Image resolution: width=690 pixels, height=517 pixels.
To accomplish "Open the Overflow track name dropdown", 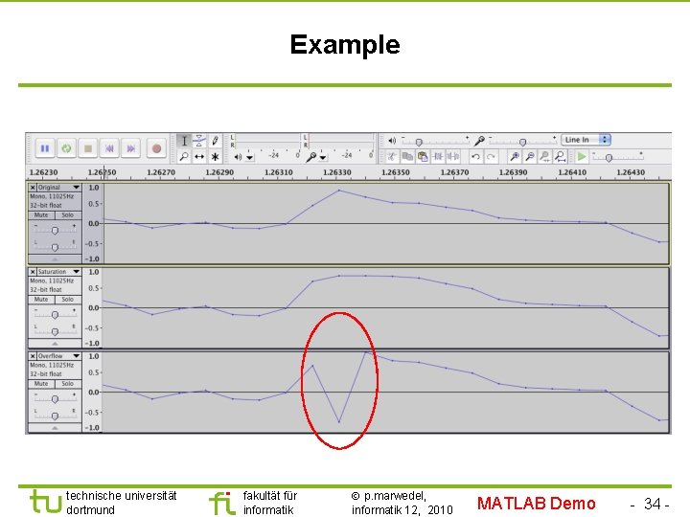I will coord(58,356).
